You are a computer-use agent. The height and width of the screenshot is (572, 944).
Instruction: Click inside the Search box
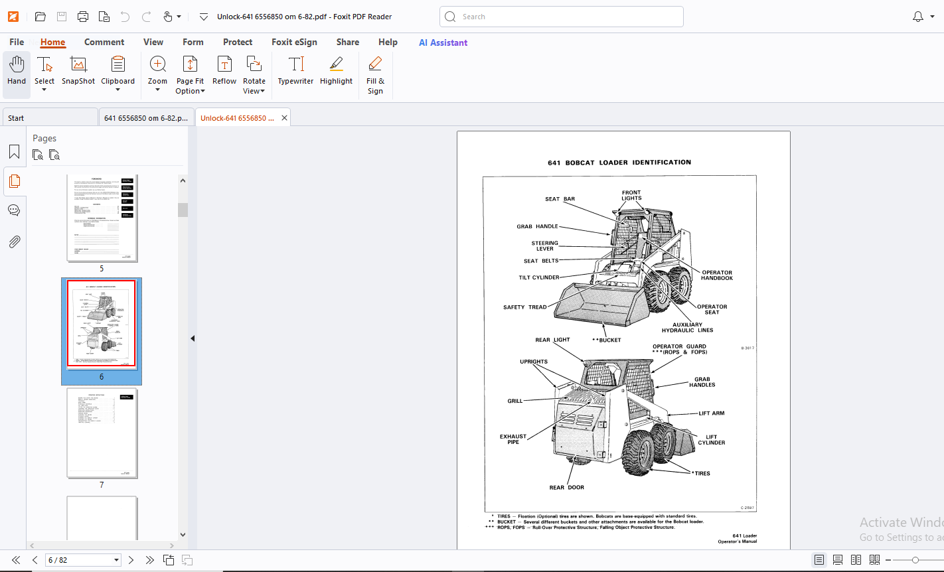point(561,17)
